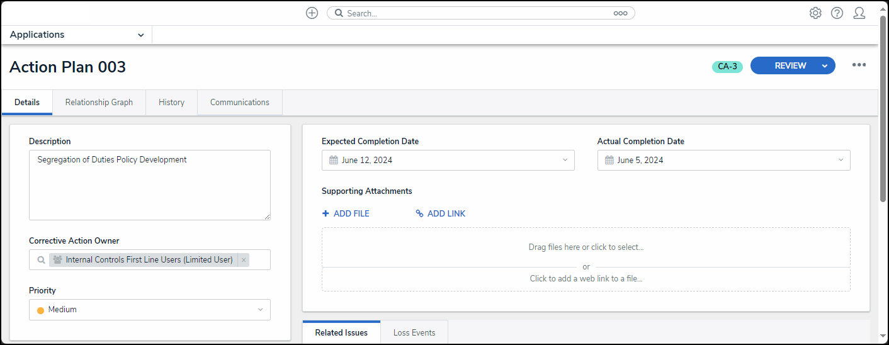Viewport: 889px width, 345px height.
Task: Open the settings gear icon
Action: [x=815, y=13]
